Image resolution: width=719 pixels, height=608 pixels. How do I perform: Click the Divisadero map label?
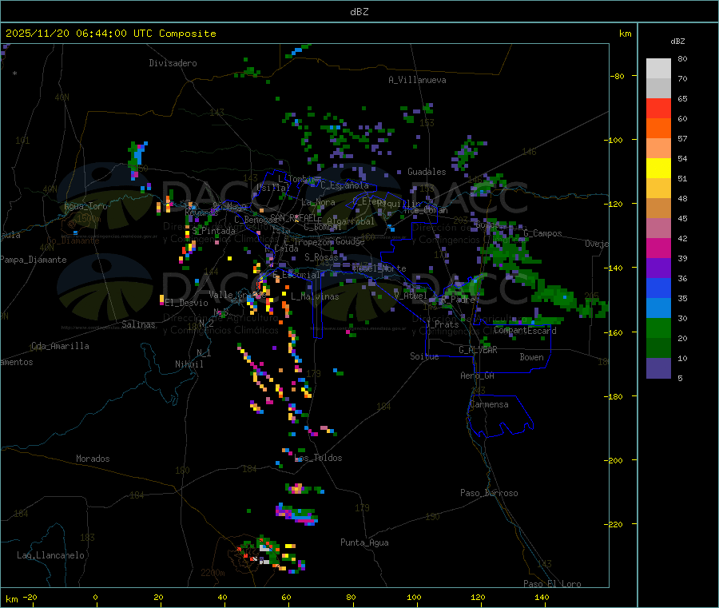tap(173, 63)
